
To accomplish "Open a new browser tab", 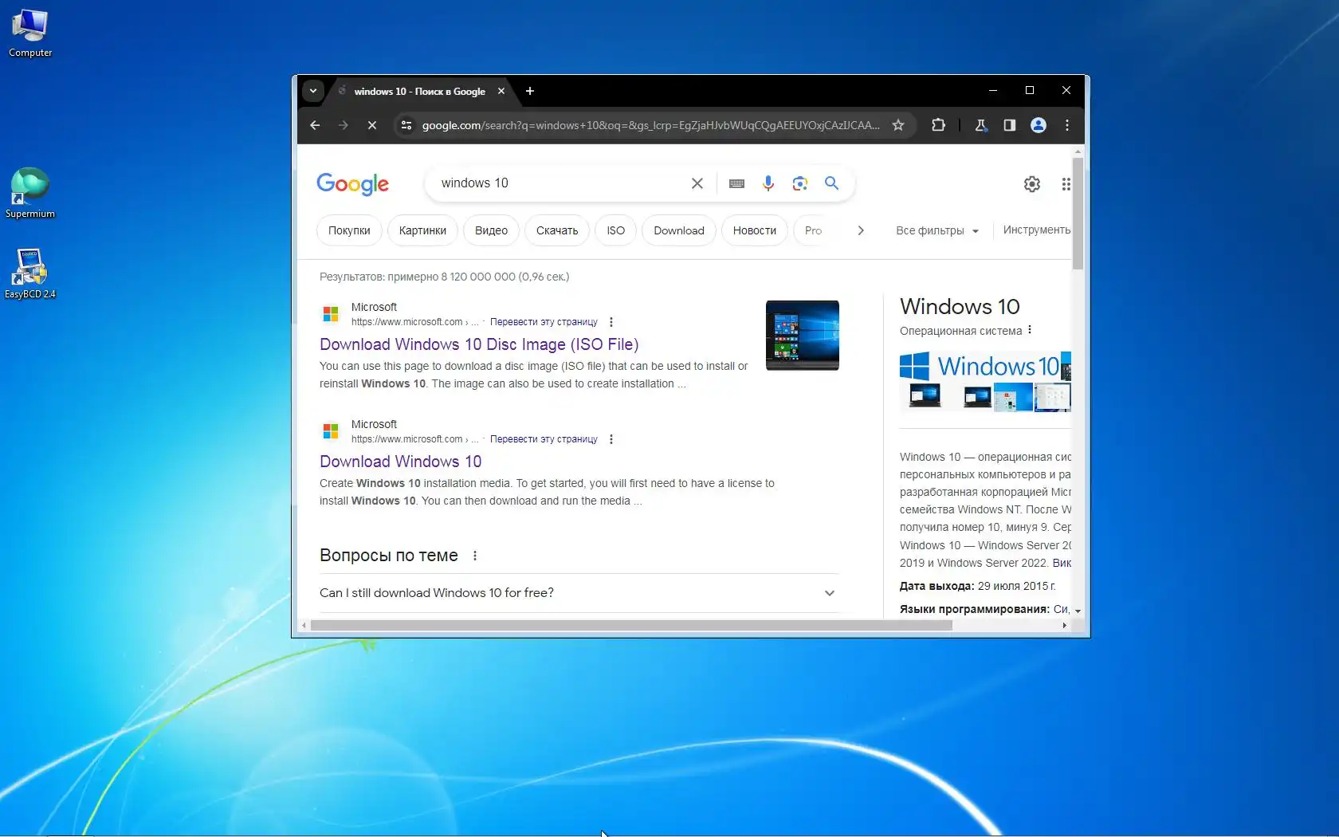I will [530, 91].
